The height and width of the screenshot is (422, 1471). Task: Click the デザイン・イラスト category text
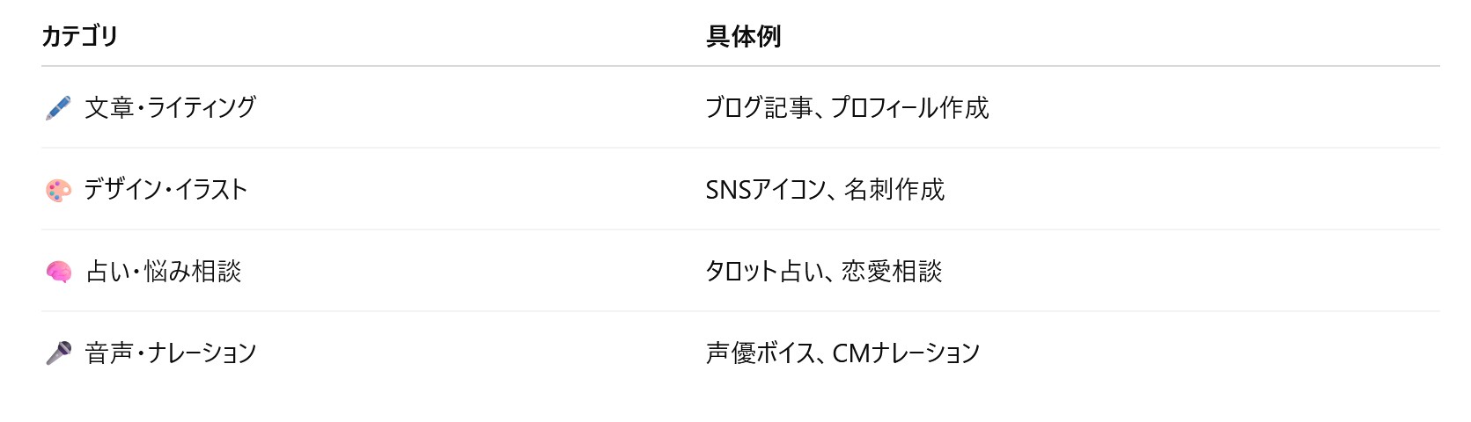tap(165, 189)
